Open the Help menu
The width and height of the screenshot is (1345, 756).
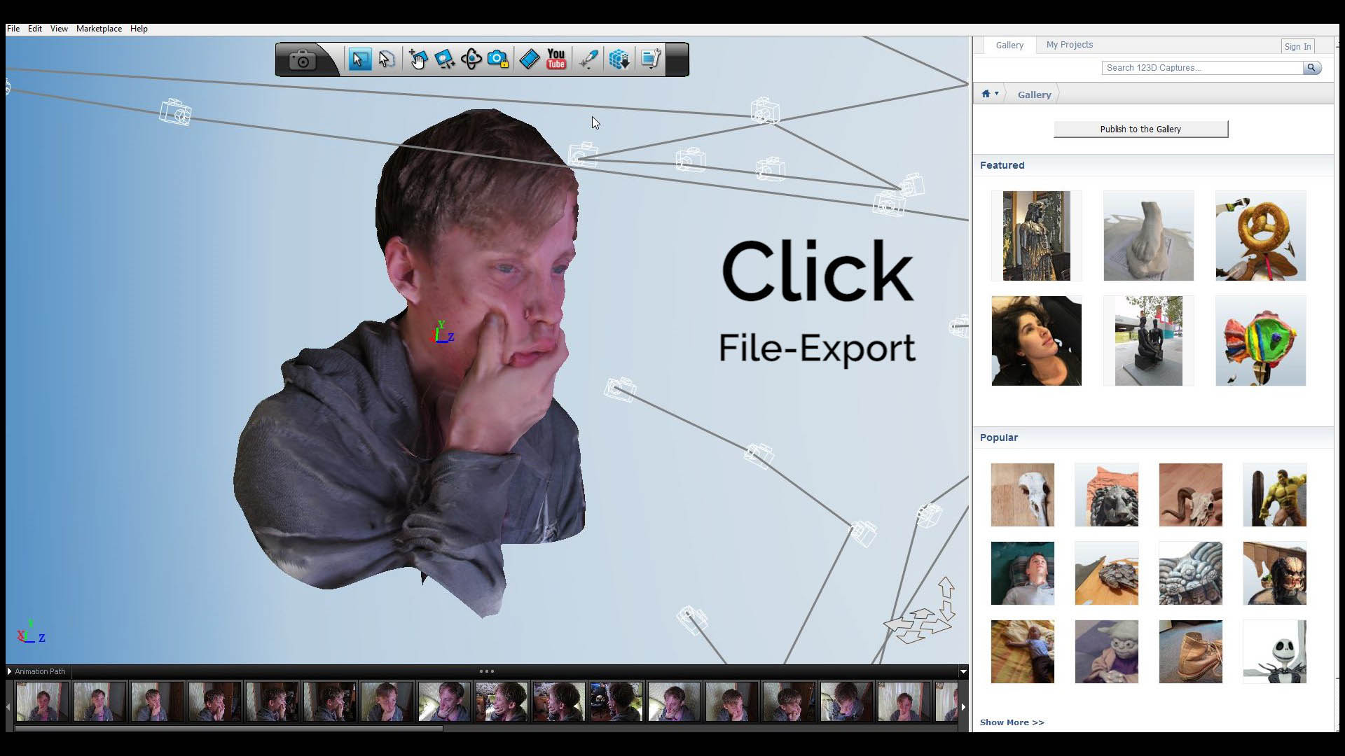(x=139, y=29)
